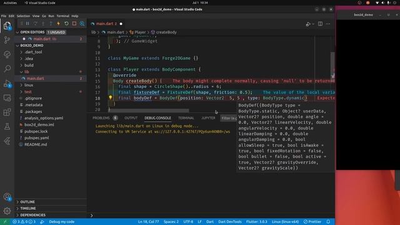Switch to the Terminal panel tab
This screenshot has width=400, height=225.
[x=186, y=118]
